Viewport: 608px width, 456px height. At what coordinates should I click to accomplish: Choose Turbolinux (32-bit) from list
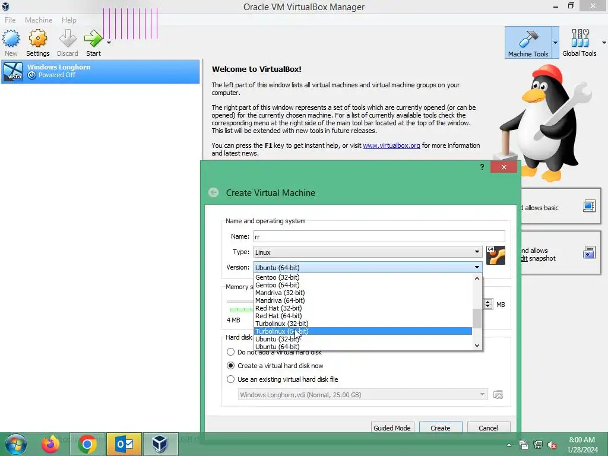pyautogui.click(x=363, y=324)
